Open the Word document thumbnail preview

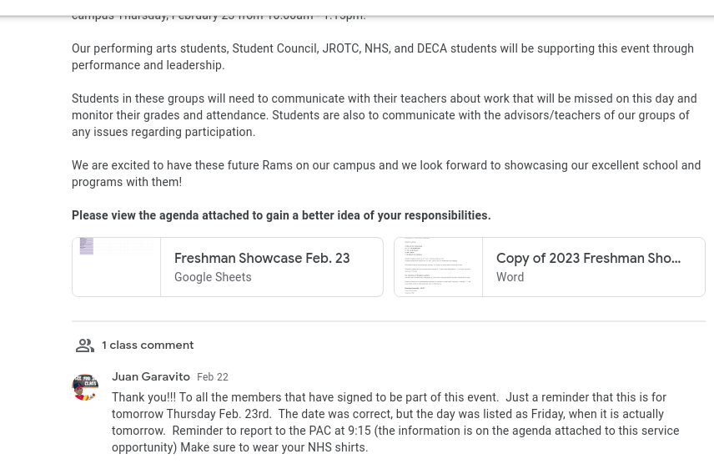(439, 267)
